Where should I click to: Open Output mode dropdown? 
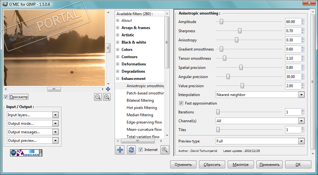(33, 124)
